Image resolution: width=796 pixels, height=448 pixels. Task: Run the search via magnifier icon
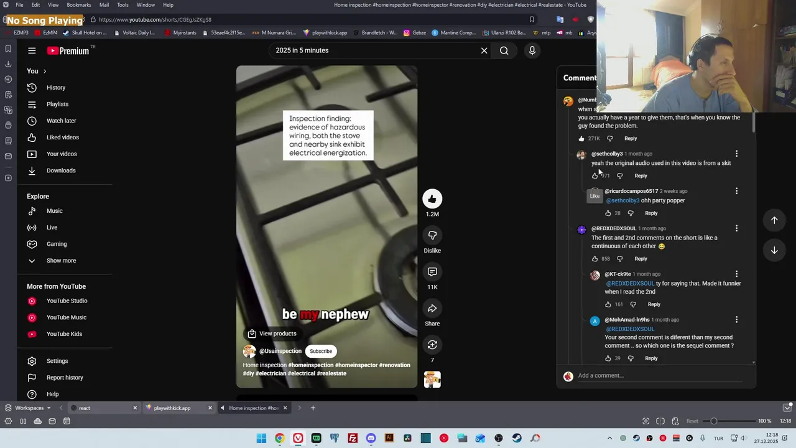(504, 50)
